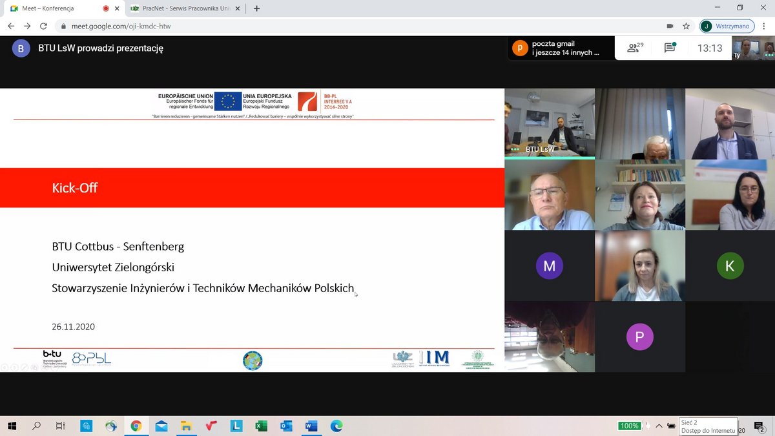Click the poczta gmail participants overflow tile
The height and width of the screenshot is (436, 775).
point(562,48)
